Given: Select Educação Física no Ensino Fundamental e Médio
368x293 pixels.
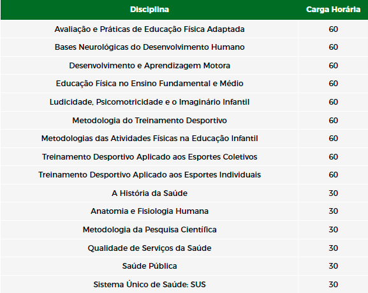Looking at the screenshot, I should pyautogui.click(x=149, y=84).
